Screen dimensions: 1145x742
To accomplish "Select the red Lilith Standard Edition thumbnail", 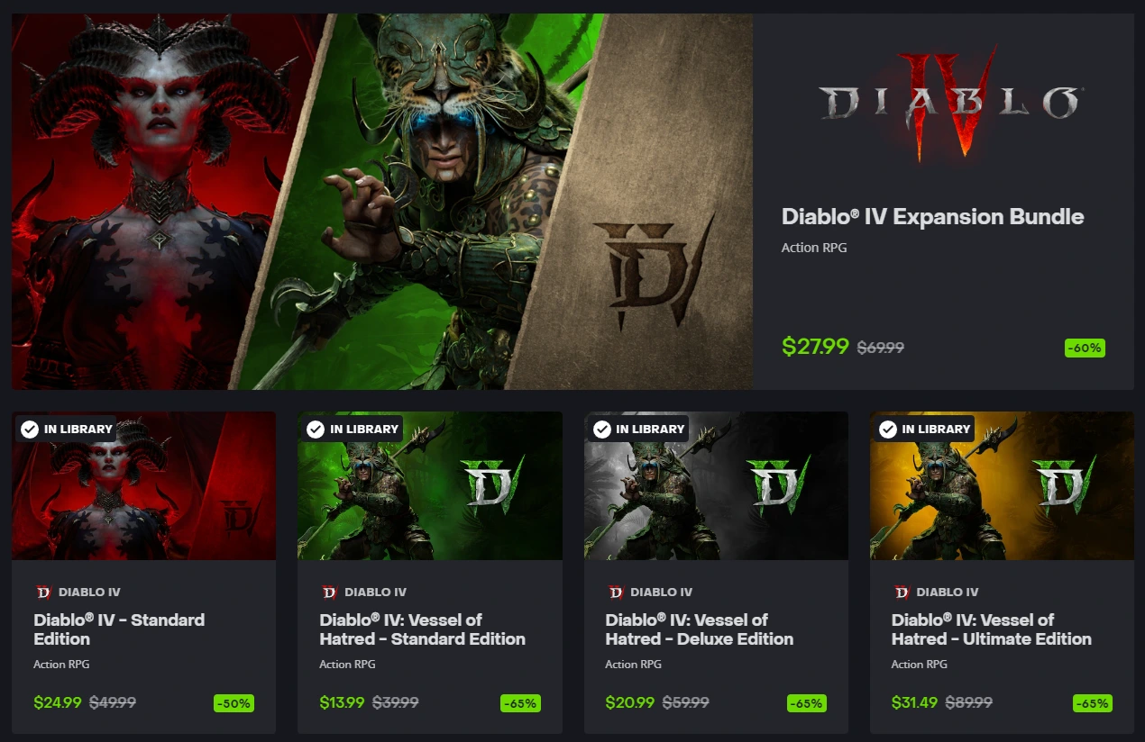I will click(x=143, y=486).
